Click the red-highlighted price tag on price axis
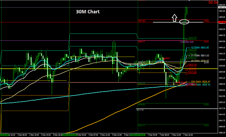Screen dimensions: 226x137 222,22
